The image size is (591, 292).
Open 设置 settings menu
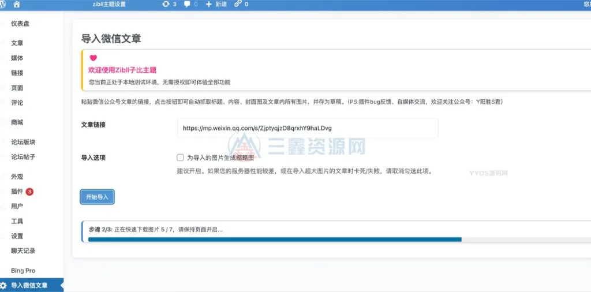pos(17,236)
